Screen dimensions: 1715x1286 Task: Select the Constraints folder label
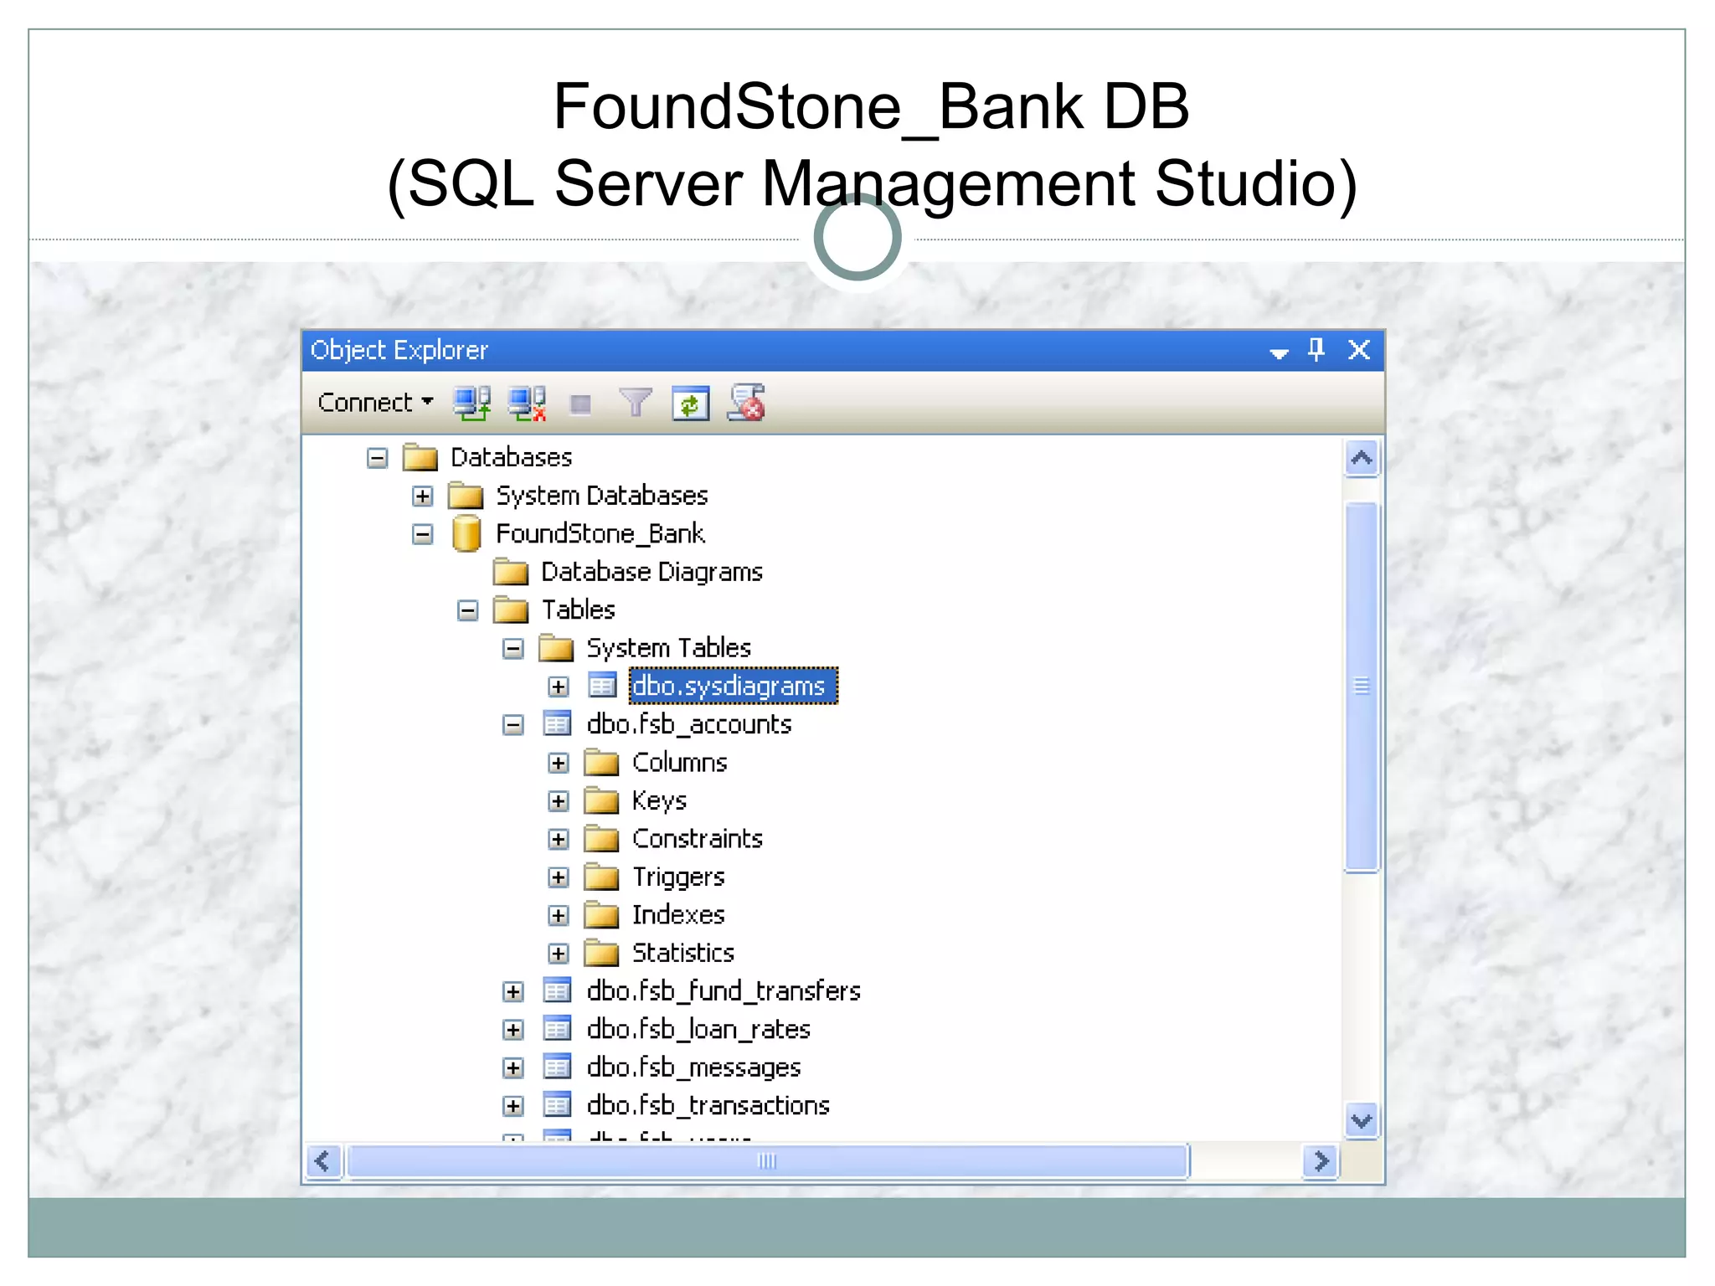point(698,838)
